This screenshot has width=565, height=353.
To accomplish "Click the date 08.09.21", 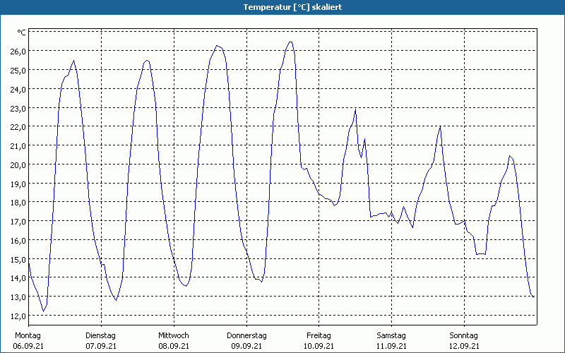I will pos(174,347).
